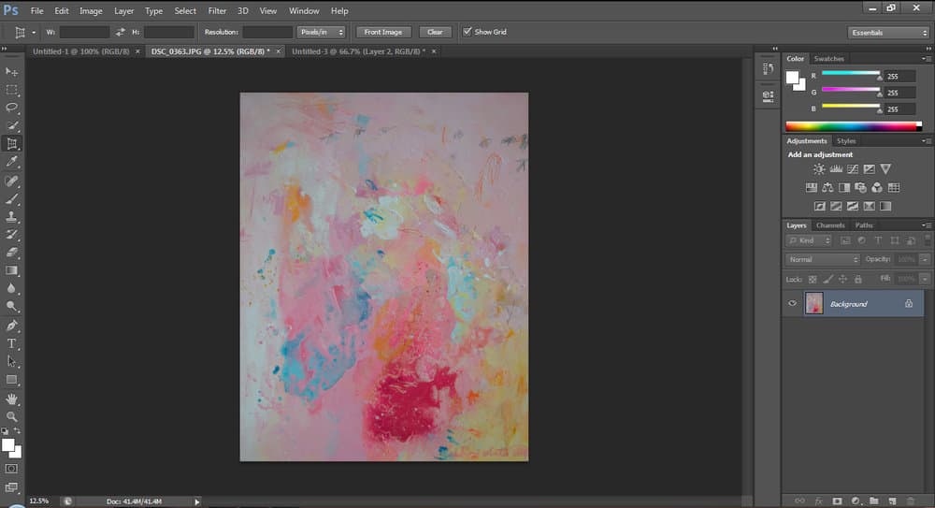Screen dimensions: 935x508
Task: Select the Zoom tool in toolbar
Action: click(x=11, y=416)
